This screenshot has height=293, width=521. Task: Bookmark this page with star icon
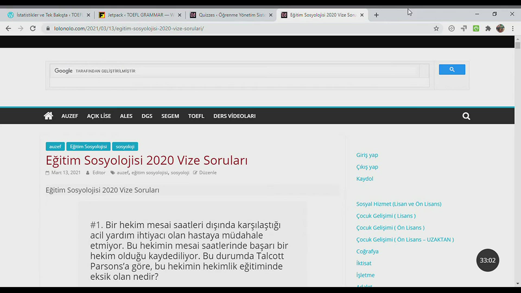pyautogui.click(x=436, y=28)
